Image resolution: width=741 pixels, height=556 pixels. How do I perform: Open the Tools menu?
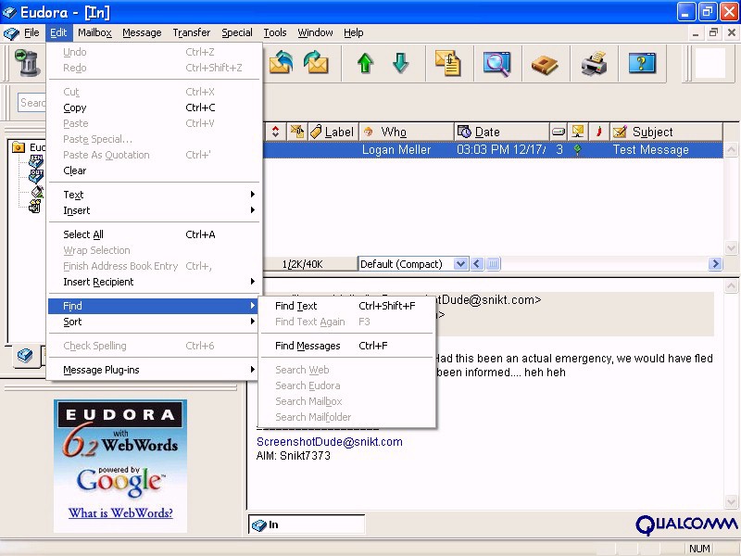pos(275,32)
